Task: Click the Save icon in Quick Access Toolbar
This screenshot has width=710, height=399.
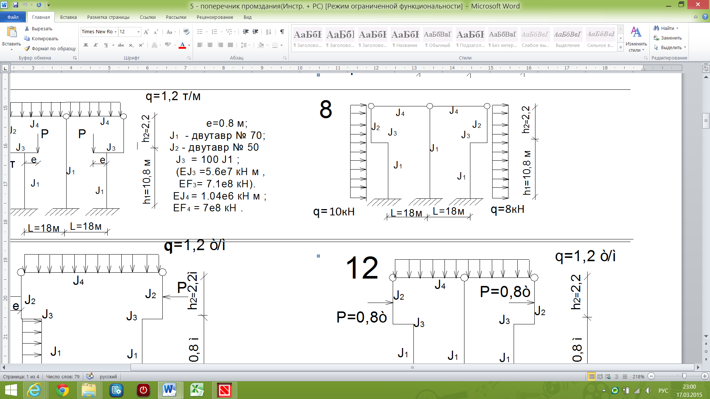Action: 16,5
